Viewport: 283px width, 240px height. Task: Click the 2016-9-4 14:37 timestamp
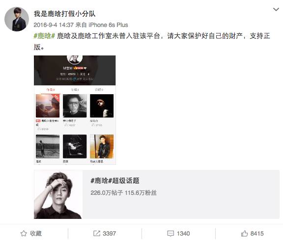tap(54, 25)
